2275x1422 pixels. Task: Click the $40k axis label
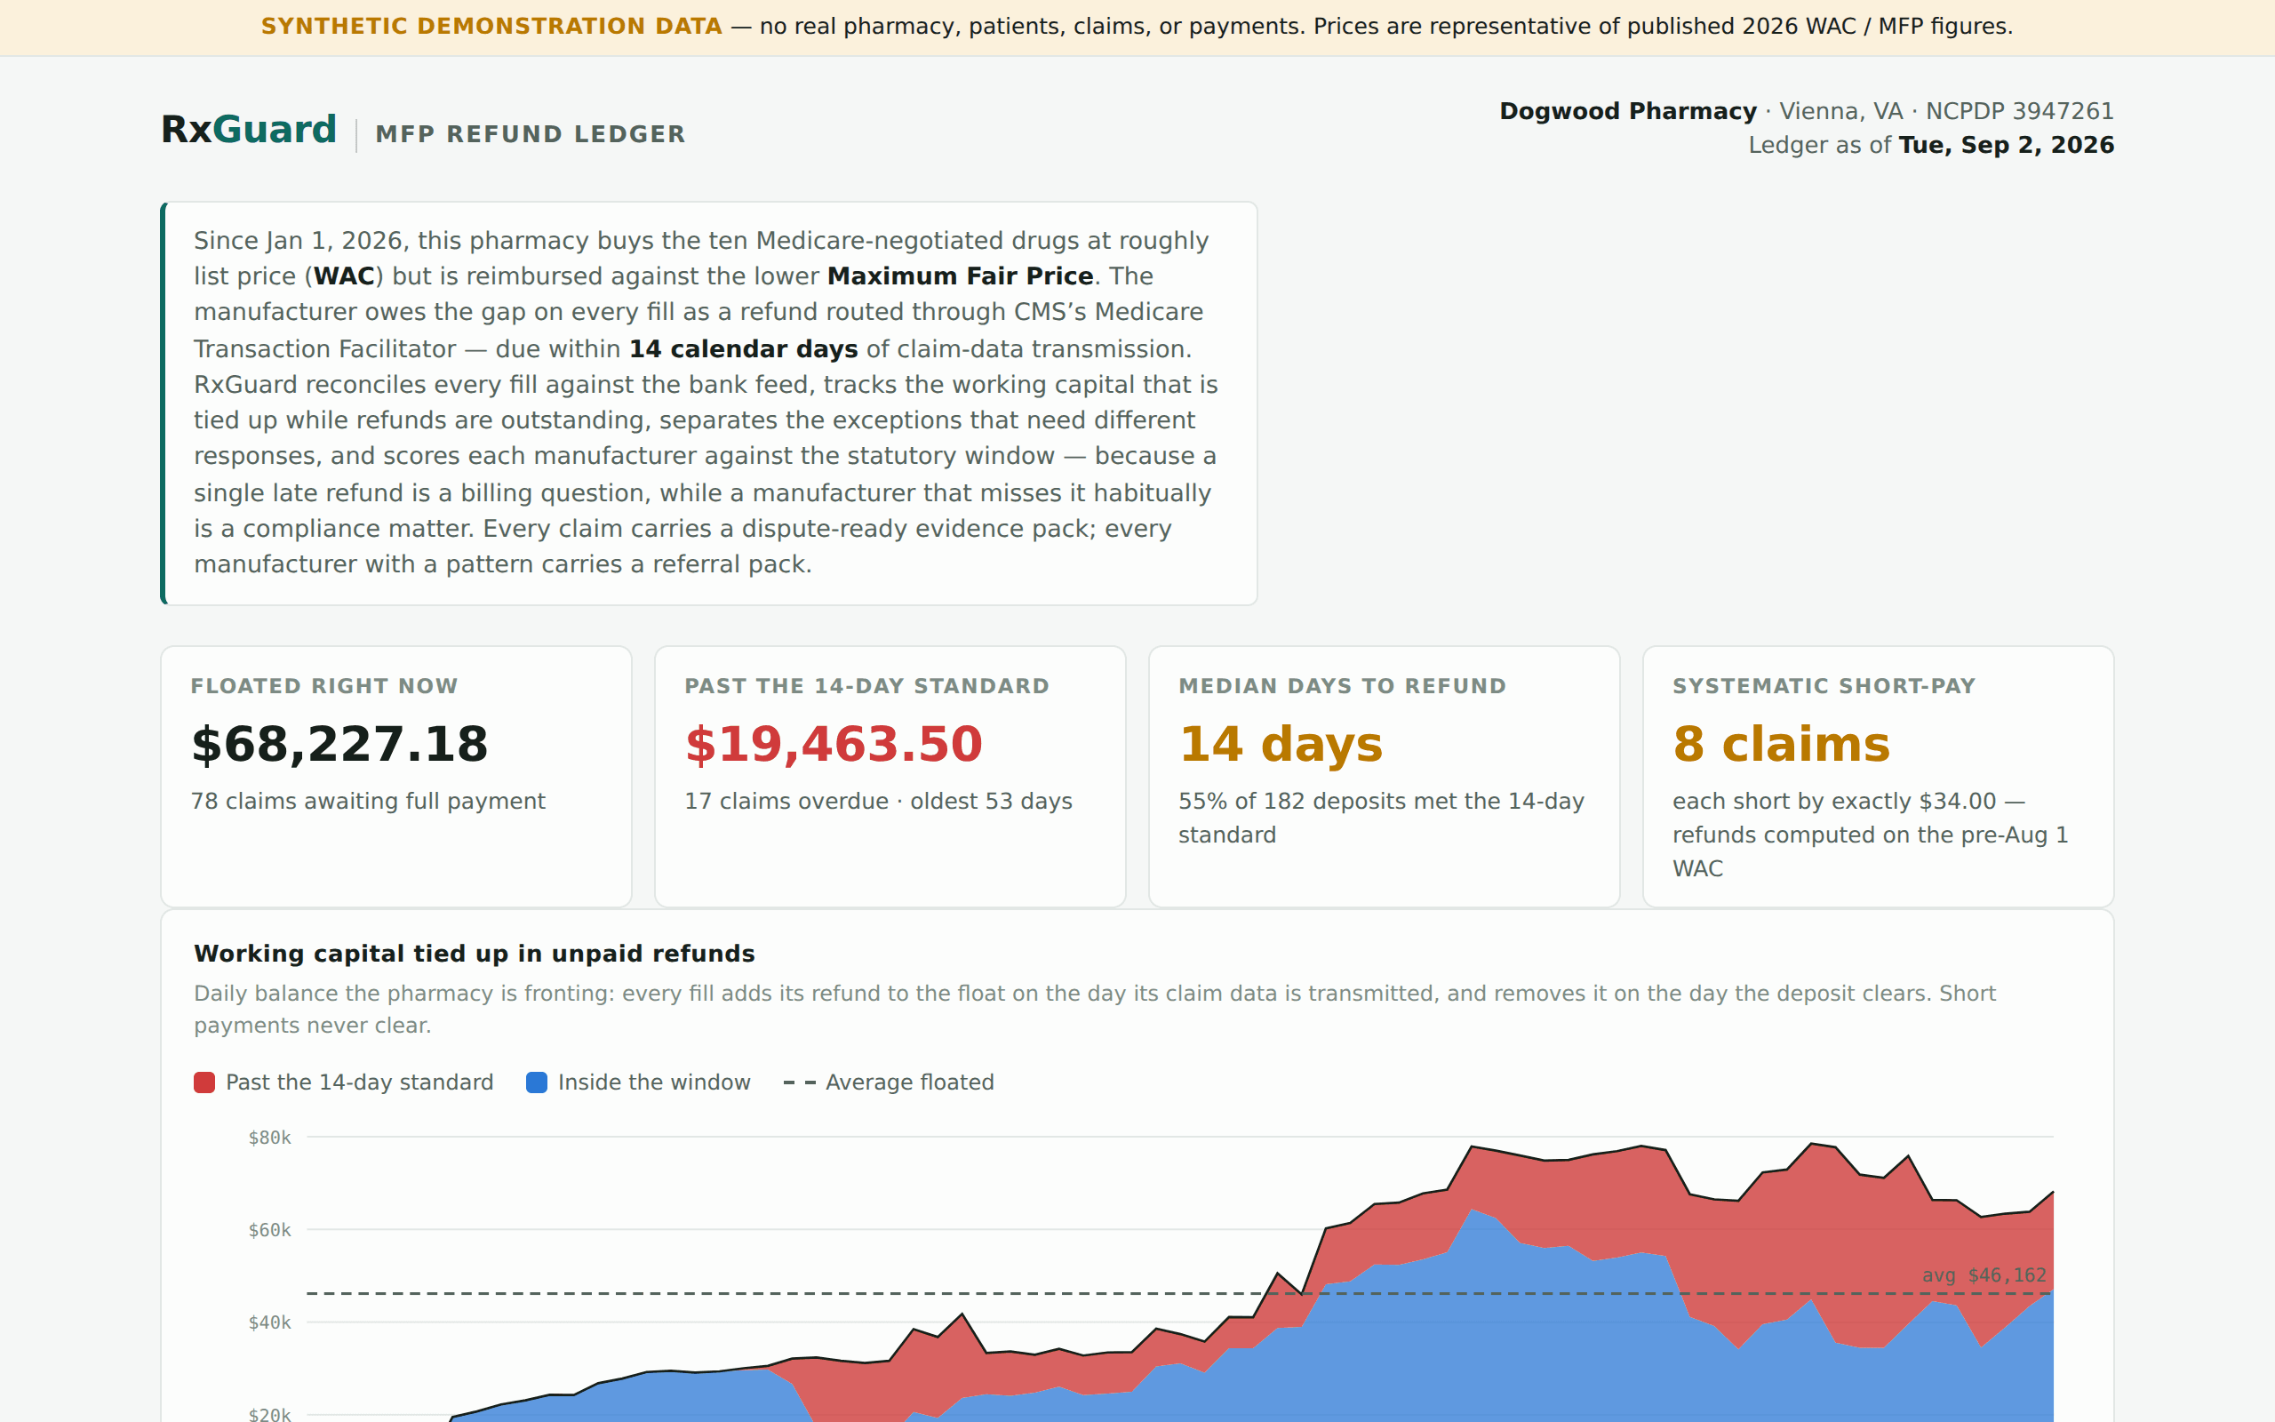pos(270,1322)
